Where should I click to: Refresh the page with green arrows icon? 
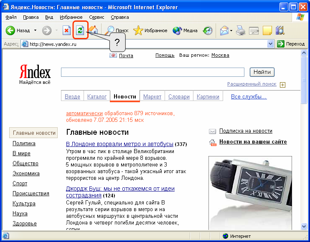click(80, 30)
